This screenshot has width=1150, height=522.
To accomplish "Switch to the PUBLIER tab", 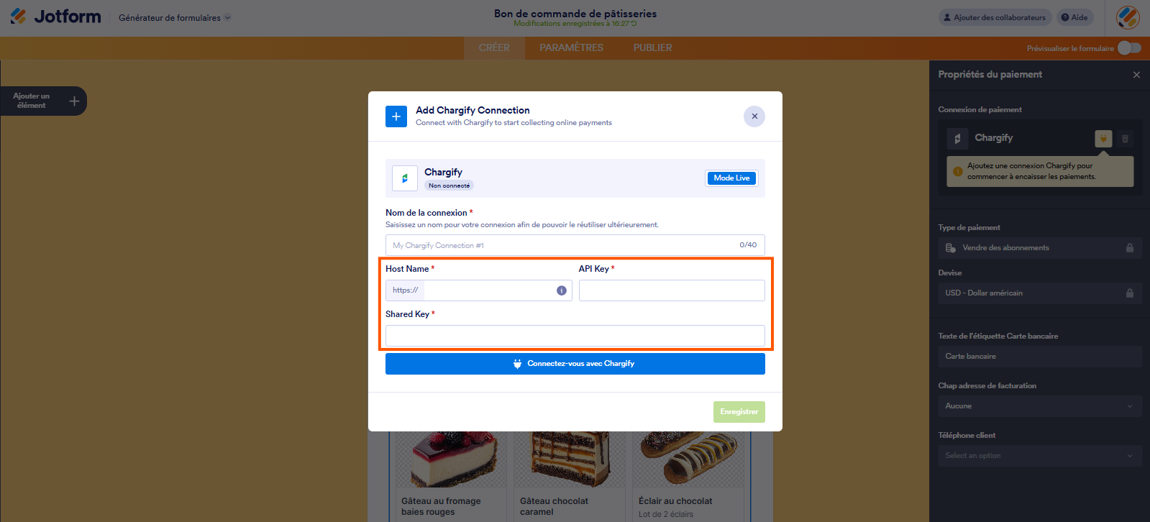I will click(x=652, y=47).
